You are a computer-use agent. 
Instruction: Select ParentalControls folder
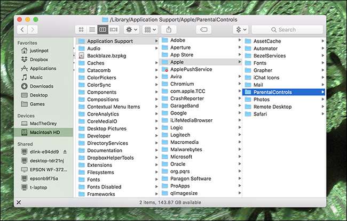click(284, 92)
